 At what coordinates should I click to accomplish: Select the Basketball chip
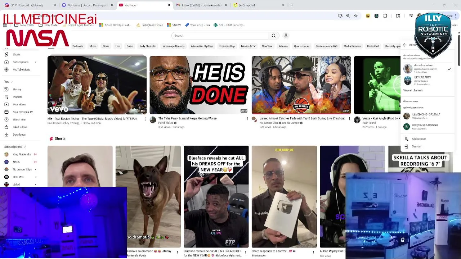tap(373, 46)
